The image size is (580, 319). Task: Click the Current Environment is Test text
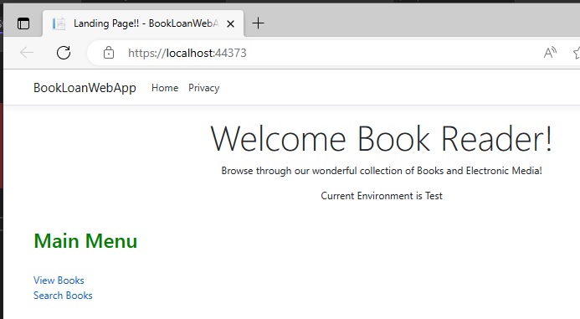point(382,196)
